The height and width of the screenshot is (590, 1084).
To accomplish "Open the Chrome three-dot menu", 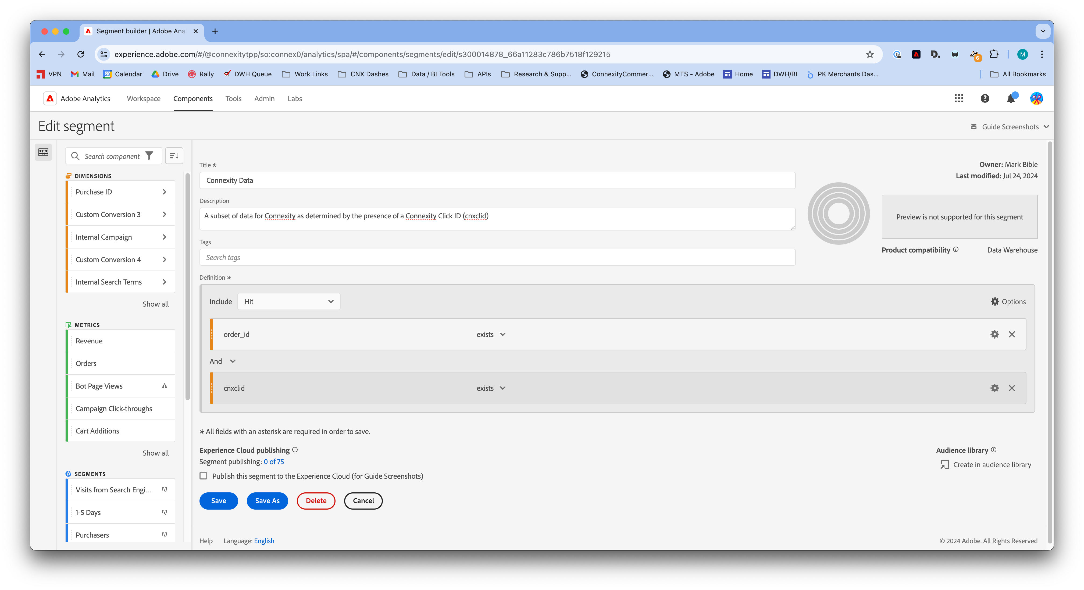I will (x=1042, y=54).
